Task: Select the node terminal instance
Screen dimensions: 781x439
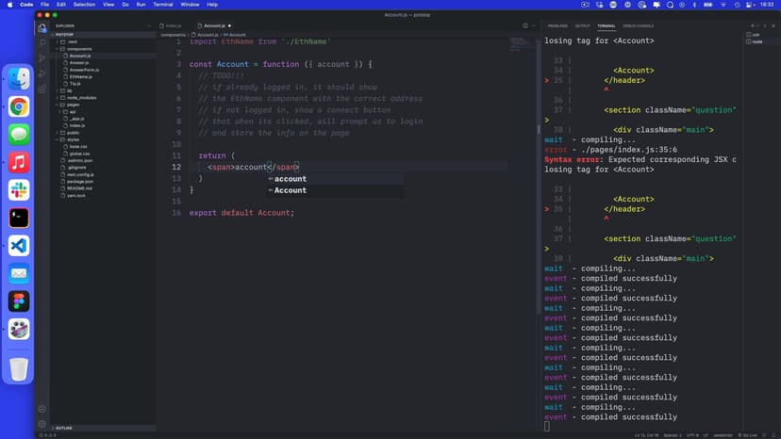Action: [x=756, y=41]
